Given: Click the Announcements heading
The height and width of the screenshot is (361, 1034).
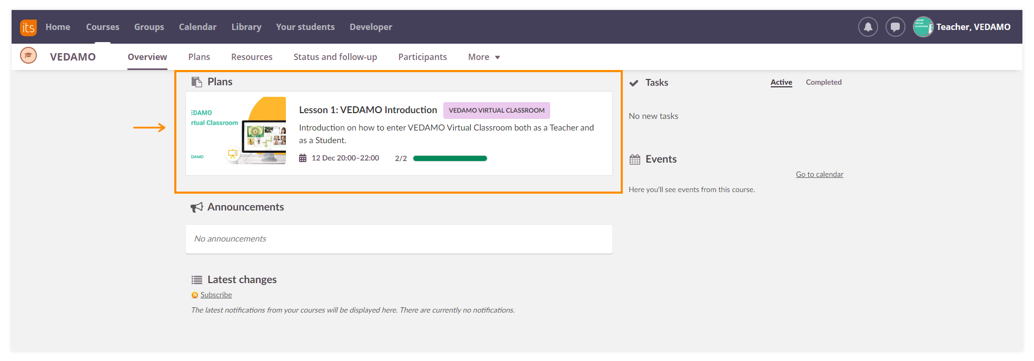Looking at the screenshot, I should pos(246,207).
